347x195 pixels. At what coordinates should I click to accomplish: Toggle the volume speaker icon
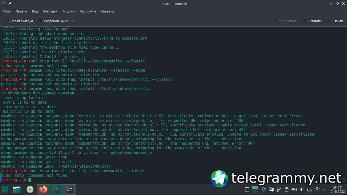pos(302,189)
